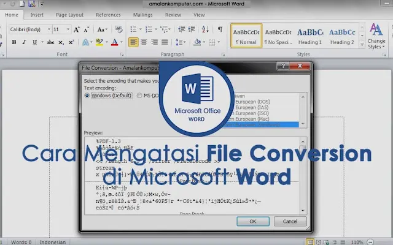Click zoom out minus button

pos(370,242)
